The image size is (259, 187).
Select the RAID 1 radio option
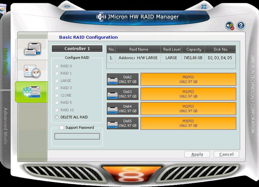[57, 73]
